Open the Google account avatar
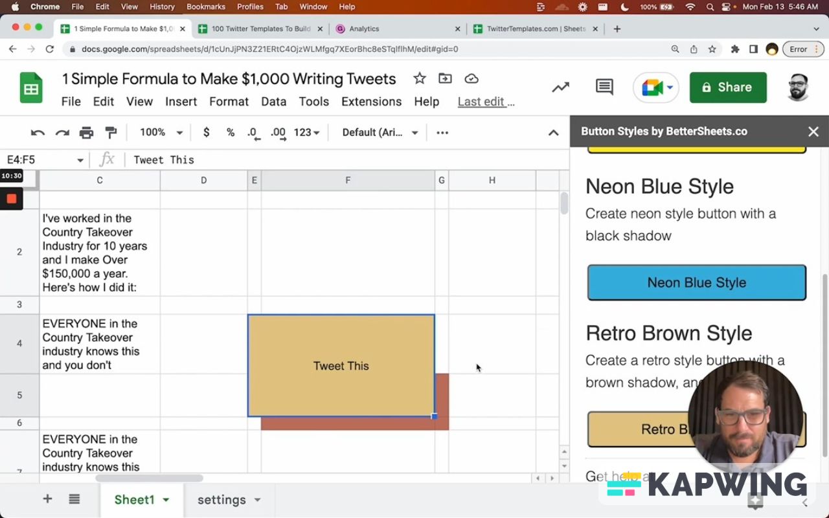This screenshot has height=518, width=829. click(799, 87)
